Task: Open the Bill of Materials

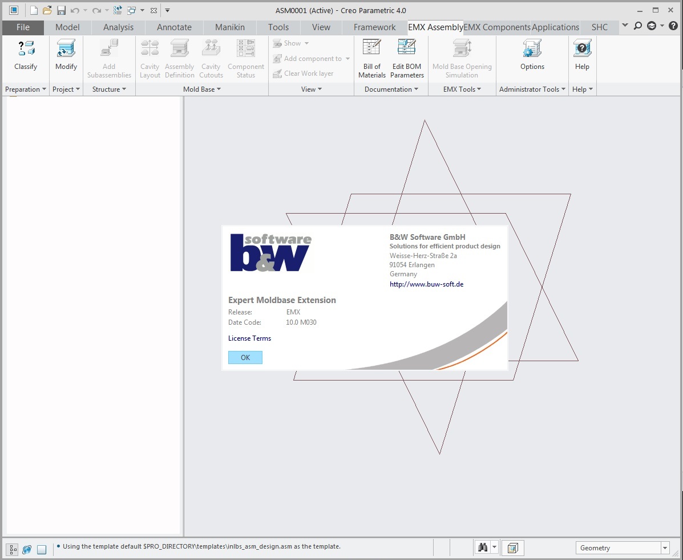Action: pyautogui.click(x=372, y=59)
